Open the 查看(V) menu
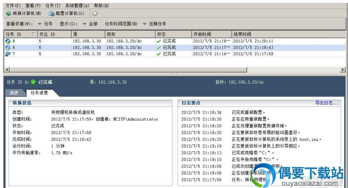Image resolution: width=348 pixels, height=188 pixels. [33, 6]
